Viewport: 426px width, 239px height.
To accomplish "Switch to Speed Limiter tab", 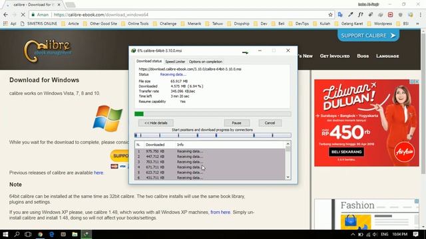I will point(175,62).
